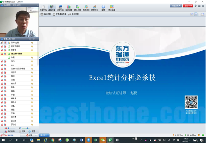Open Chrome from the taskbar
The height and width of the screenshot is (143, 206).
pyautogui.click(x=53, y=140)
